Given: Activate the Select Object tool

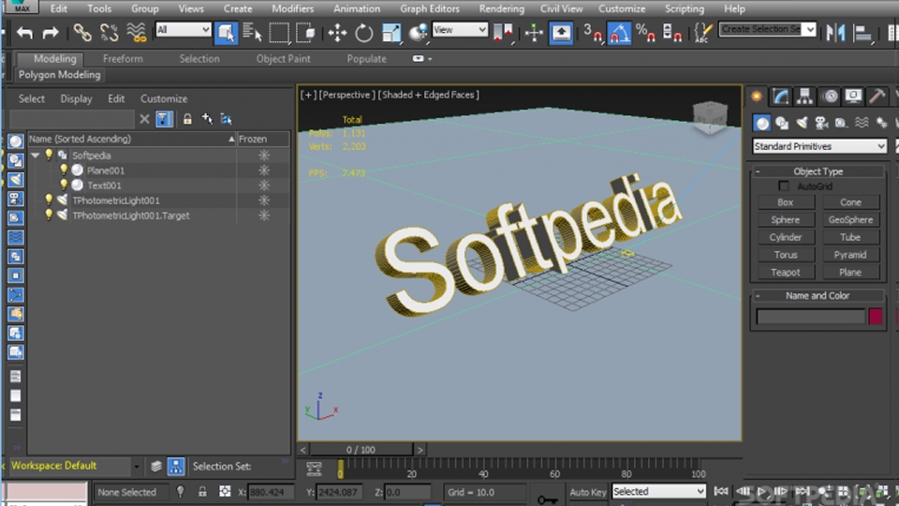Looking at the screenshot, I should (226, 33).
